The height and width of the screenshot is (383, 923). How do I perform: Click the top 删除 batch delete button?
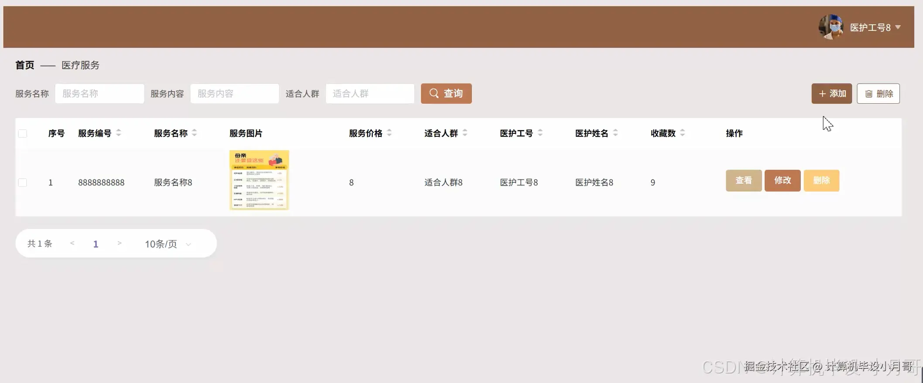[x=878, y=93]
